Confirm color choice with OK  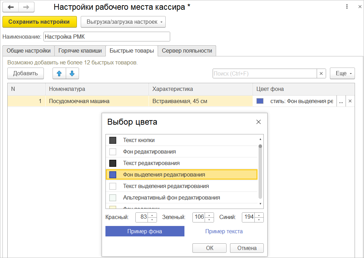click(209, 248)
